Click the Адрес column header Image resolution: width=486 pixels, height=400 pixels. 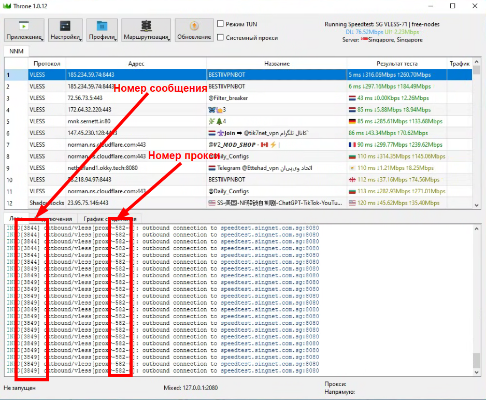click(x=136, y=63)
